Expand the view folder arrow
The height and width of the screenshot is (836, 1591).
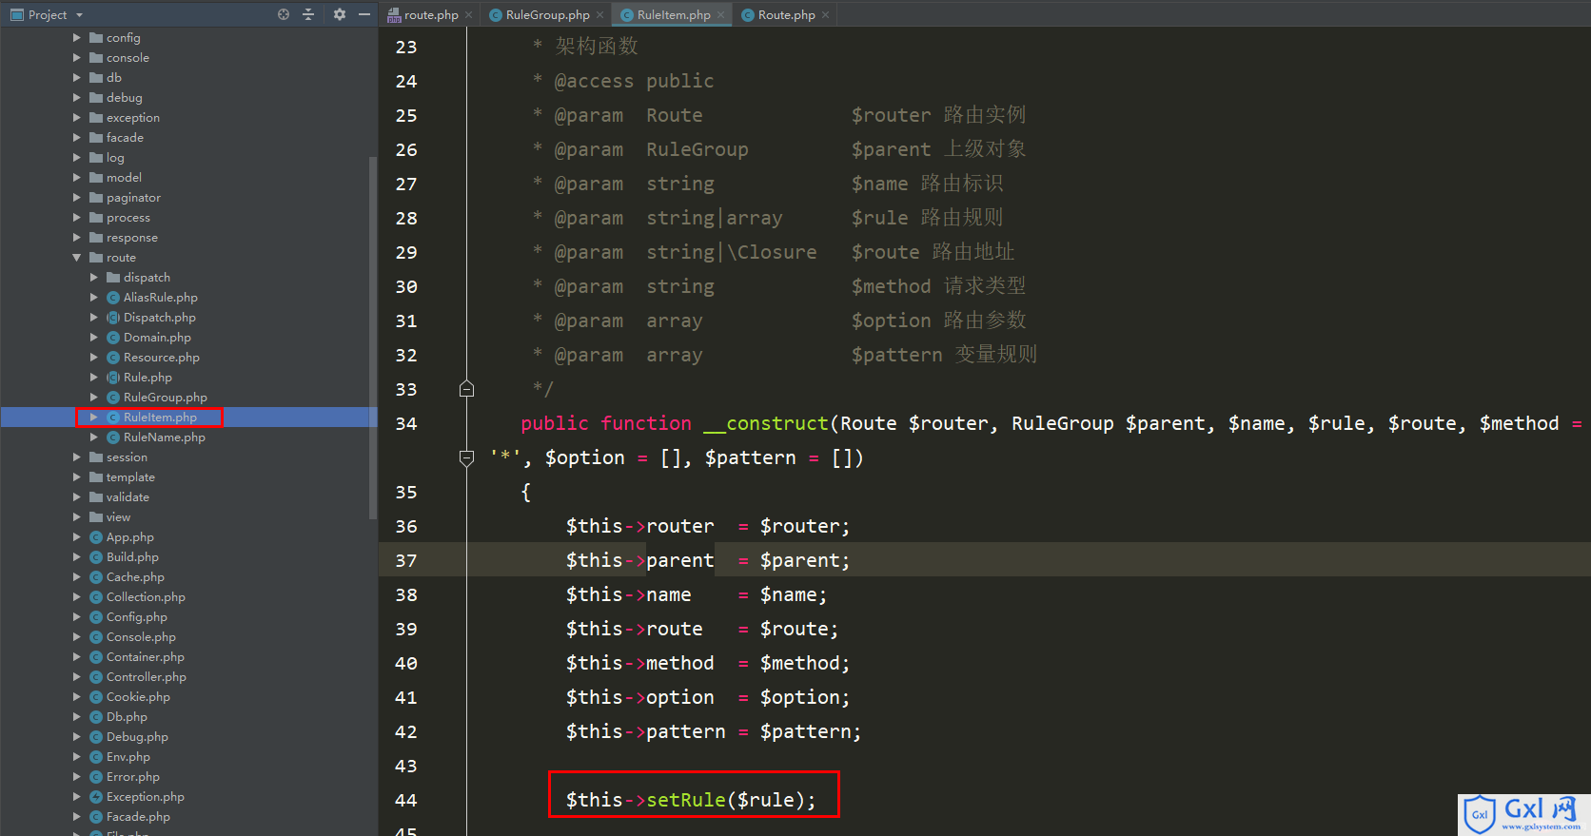pyautogui.click(x=77, y=517)
